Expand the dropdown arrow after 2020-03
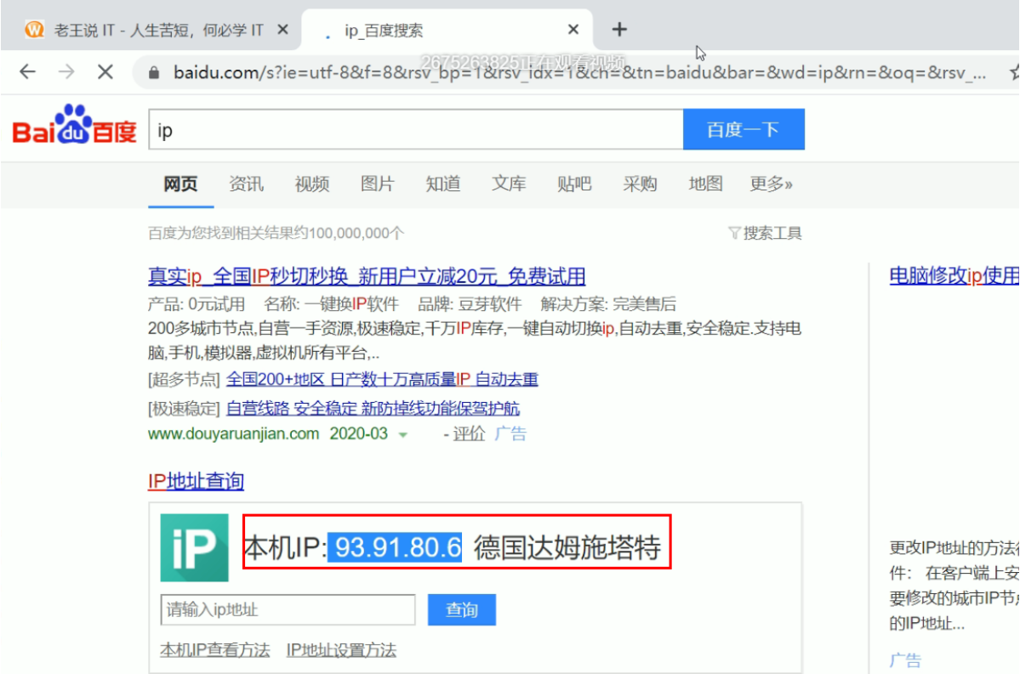 403,435
